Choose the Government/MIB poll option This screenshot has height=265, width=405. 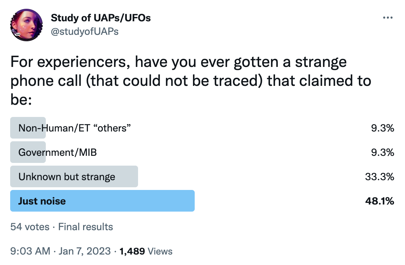coord(57,152)
